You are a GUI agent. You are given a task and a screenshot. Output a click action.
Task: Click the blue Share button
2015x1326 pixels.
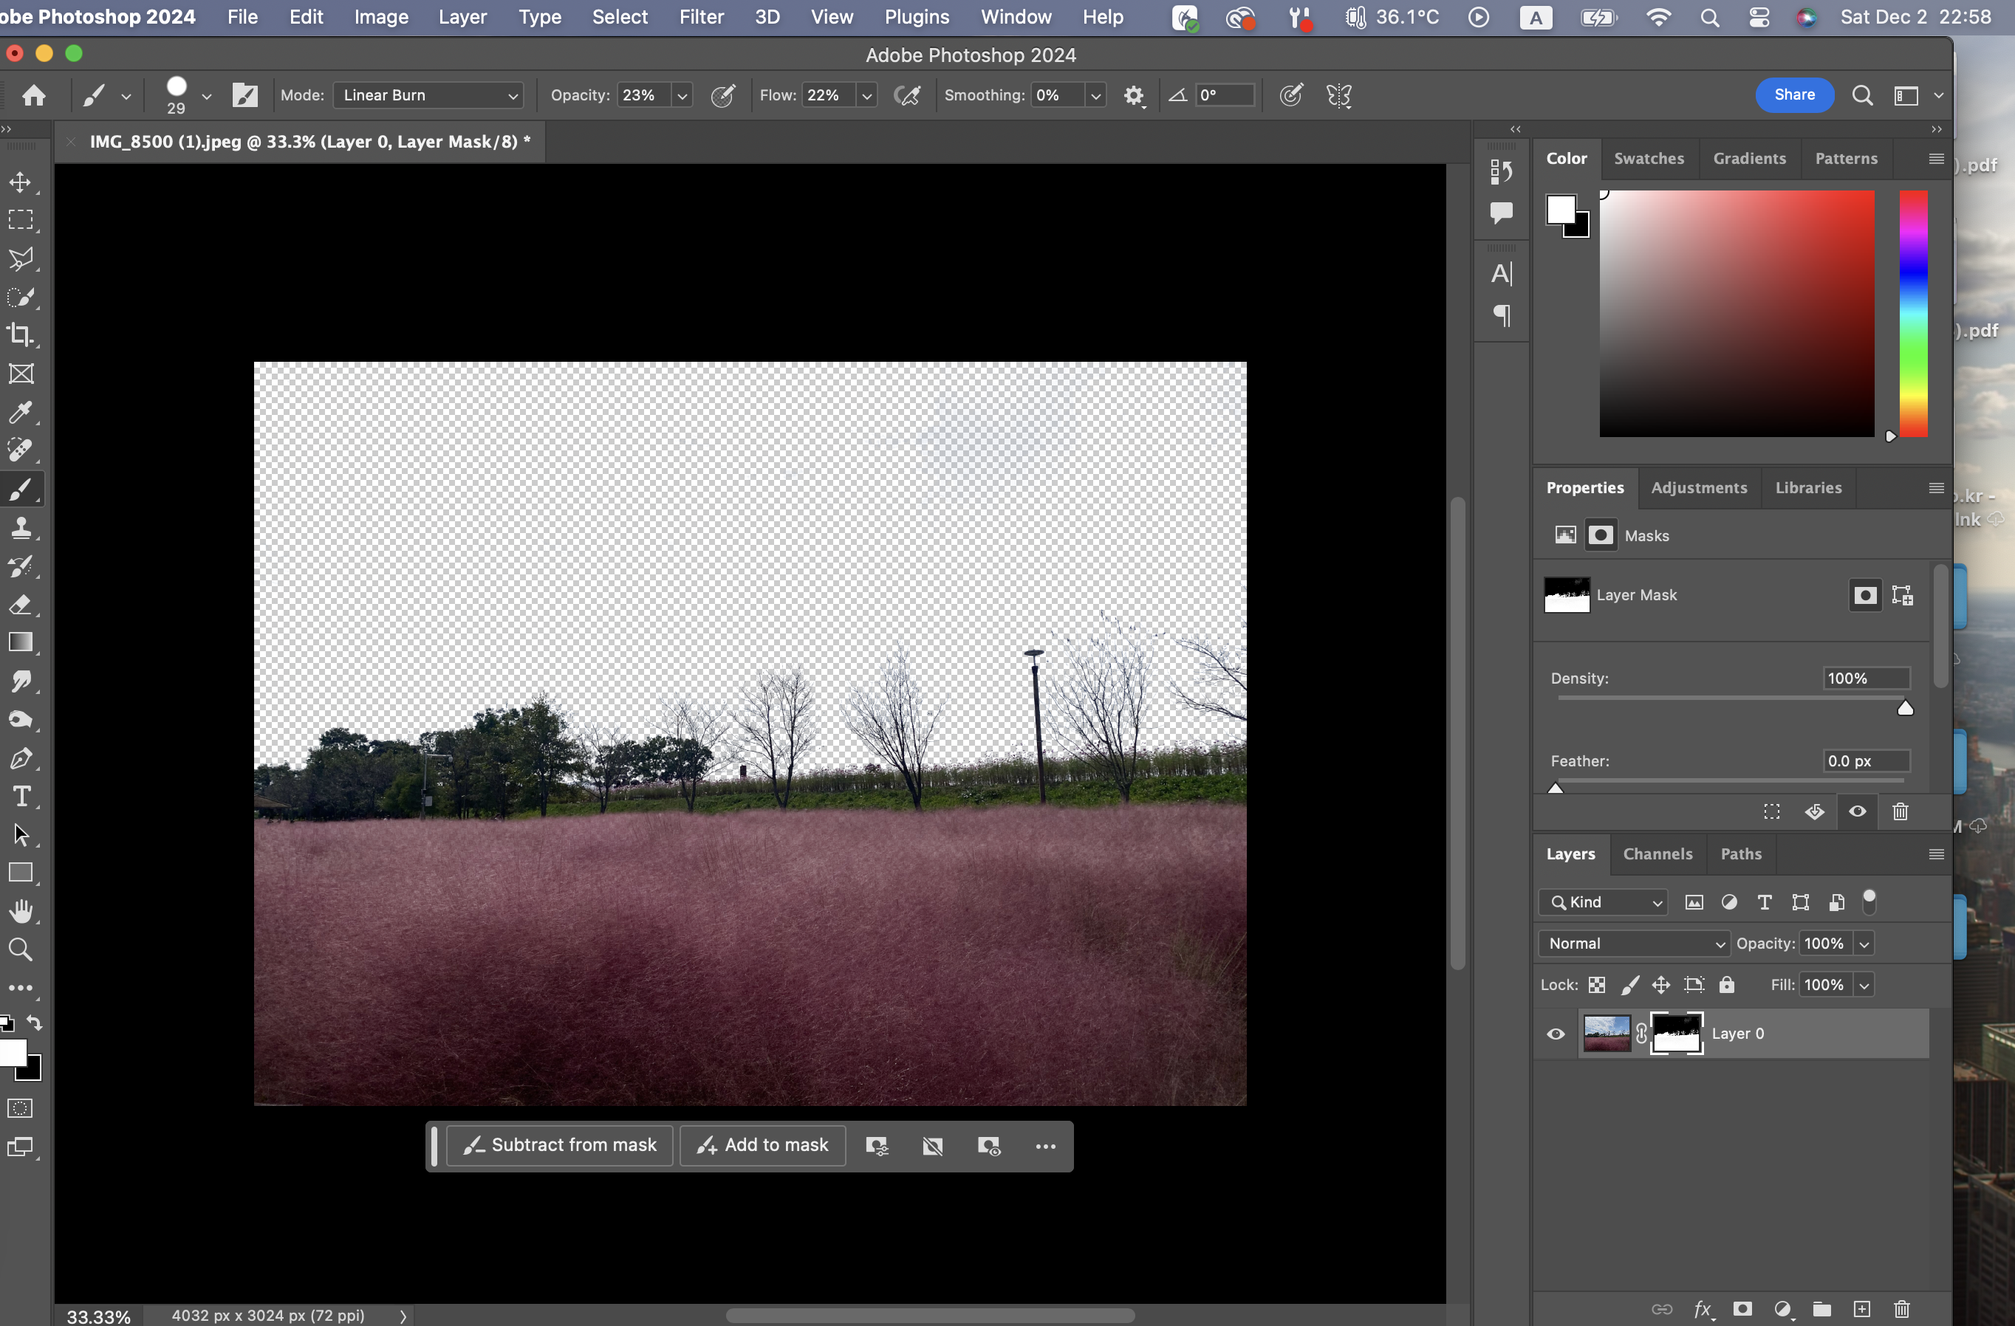coord(1794,95)
